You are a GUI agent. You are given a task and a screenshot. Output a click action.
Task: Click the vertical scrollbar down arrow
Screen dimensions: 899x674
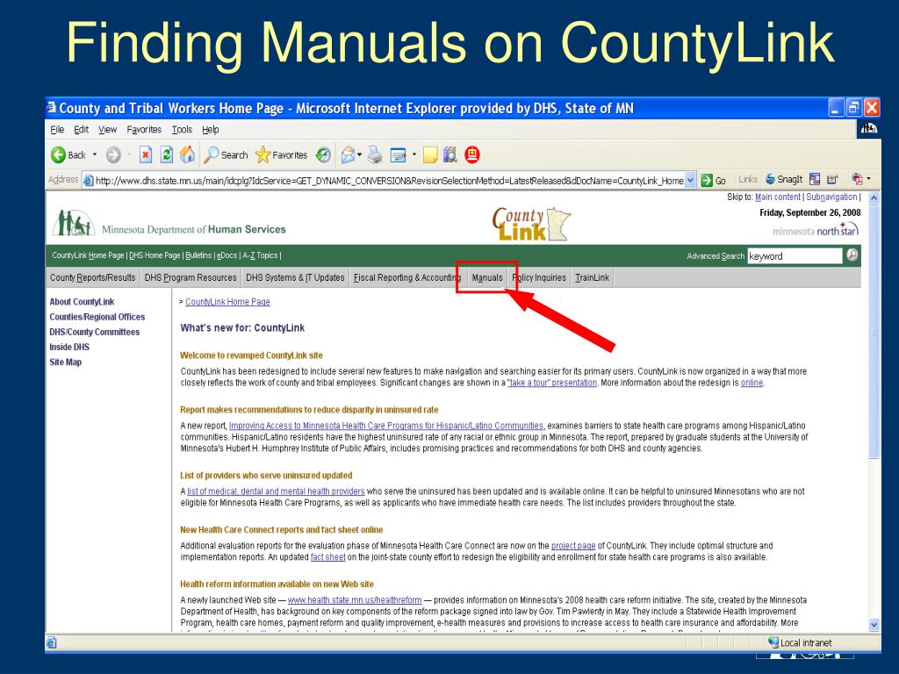click(874, 625)
